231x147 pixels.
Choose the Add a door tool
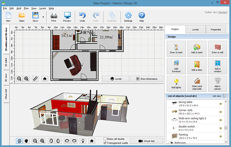pyautogui.click(x=197, y=66)
